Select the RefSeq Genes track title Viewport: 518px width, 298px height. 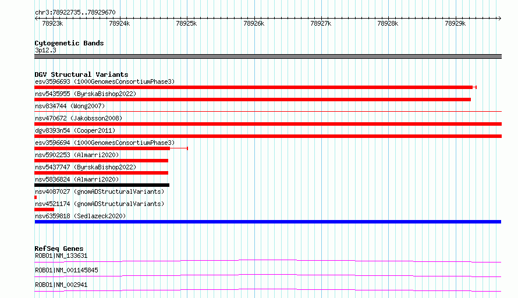59,249
